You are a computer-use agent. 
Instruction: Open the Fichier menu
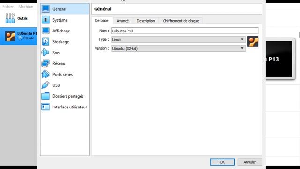pyautogui.click(x=8, y=6)
